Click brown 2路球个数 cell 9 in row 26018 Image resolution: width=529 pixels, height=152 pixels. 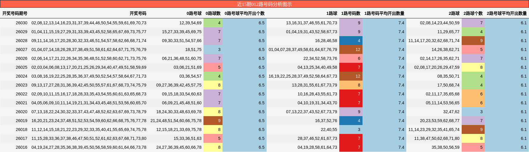pyautogui.click(x=473, y=129)
